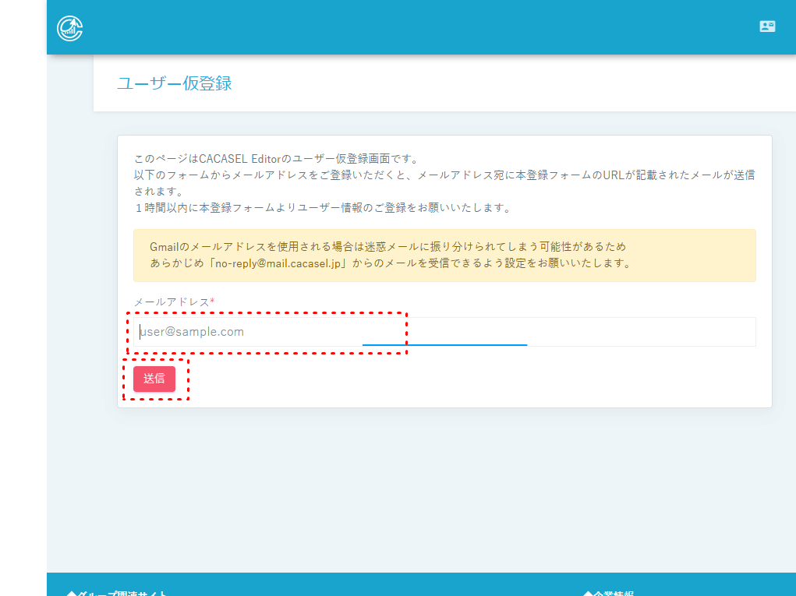Screen dimensions: 796x596
Task: Click the CACASEL logo in header
Action: [69, 28]
